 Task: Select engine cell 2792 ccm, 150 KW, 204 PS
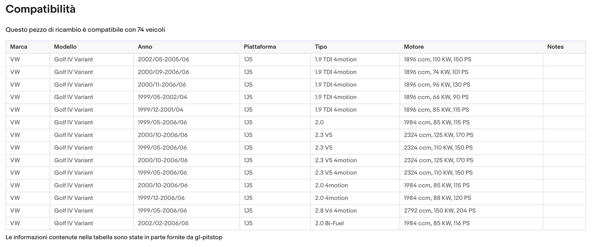pyautogui.click(x=440, y=211)
